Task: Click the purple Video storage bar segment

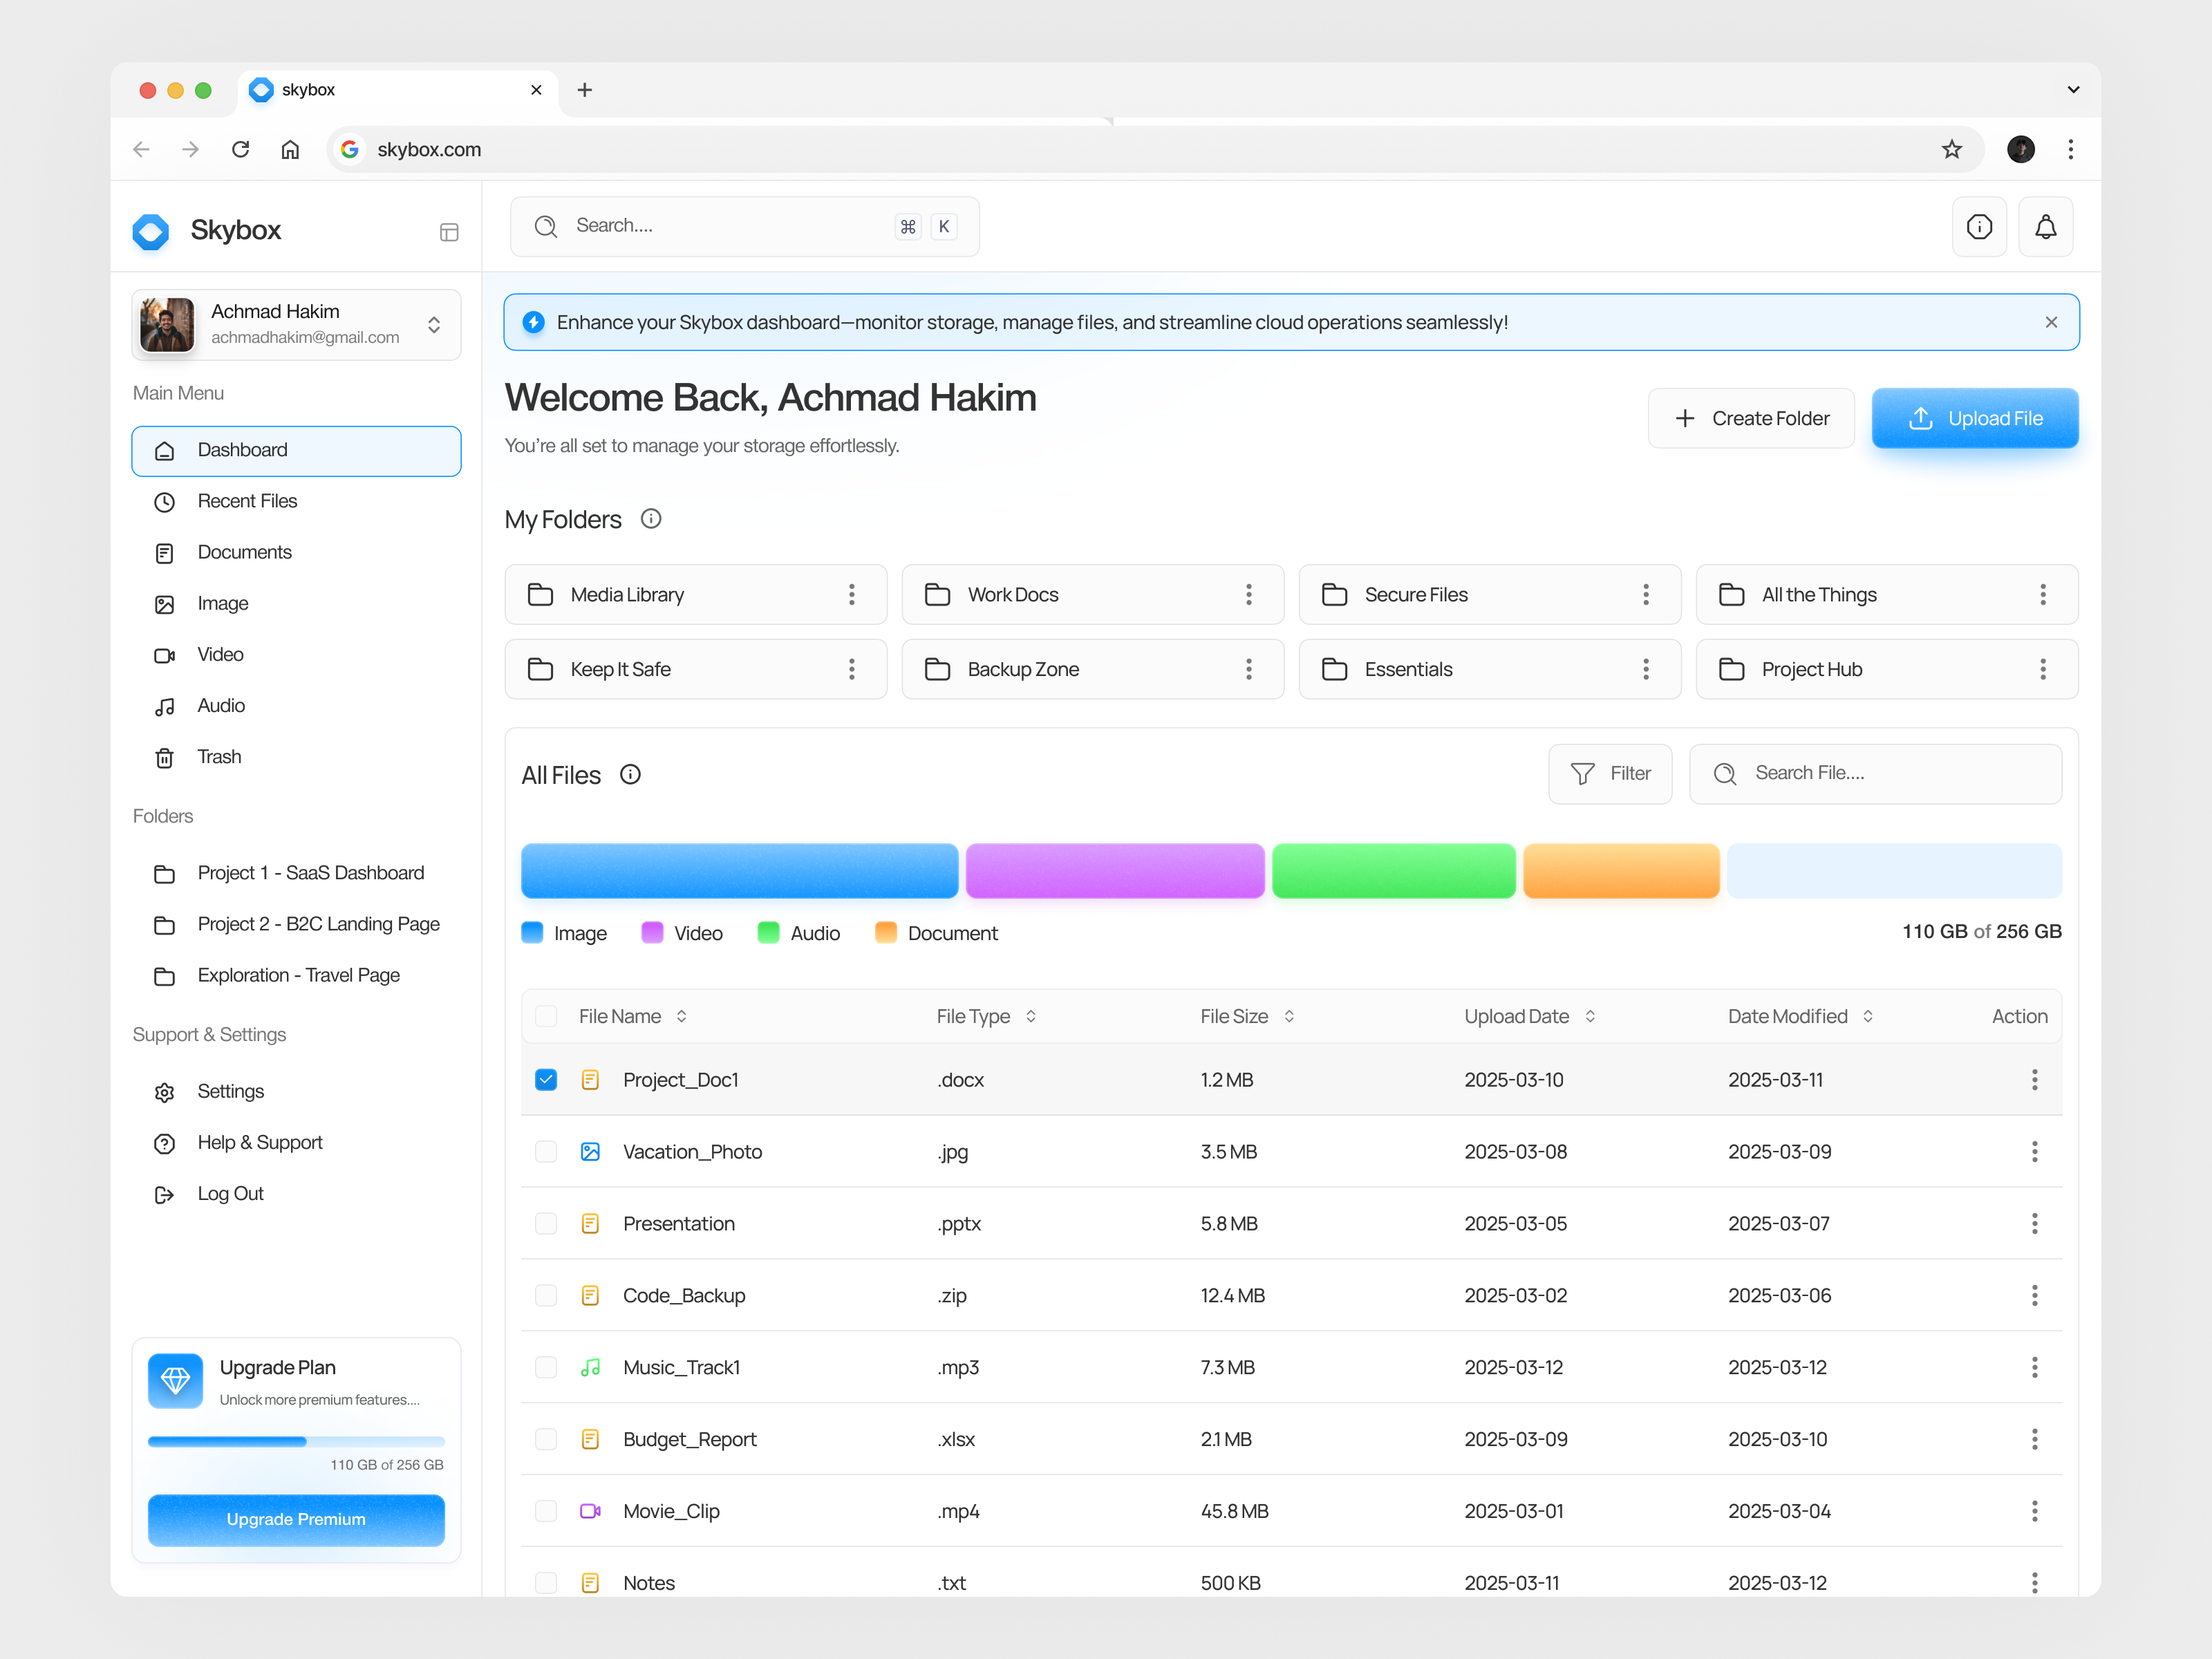Action: (x=1114, y=870)
